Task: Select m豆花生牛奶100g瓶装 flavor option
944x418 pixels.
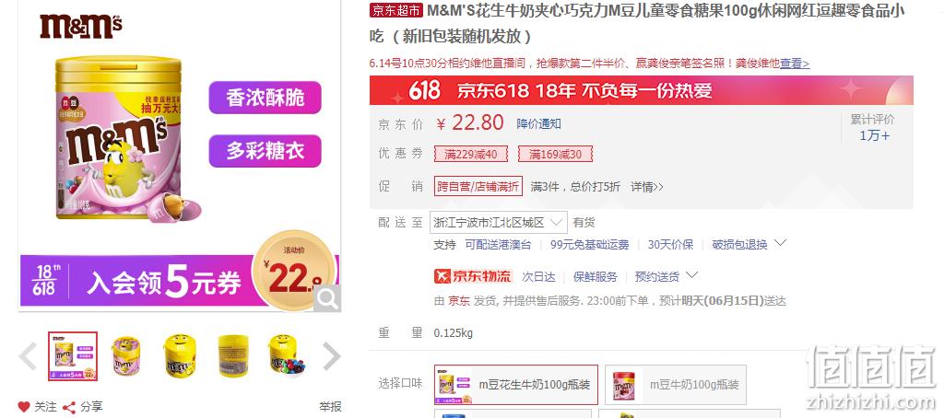Action: [x=516, y=384]
